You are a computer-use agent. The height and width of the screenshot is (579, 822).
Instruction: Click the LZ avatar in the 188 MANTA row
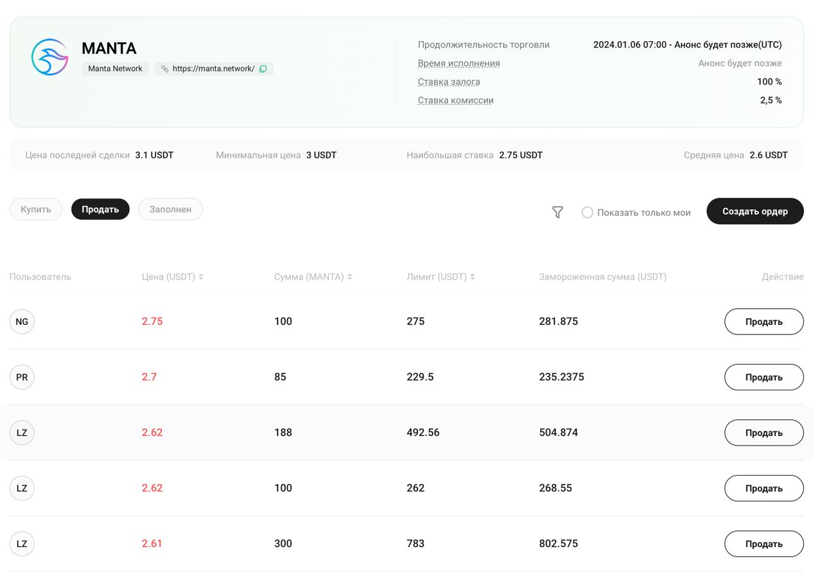click(22, 433)
